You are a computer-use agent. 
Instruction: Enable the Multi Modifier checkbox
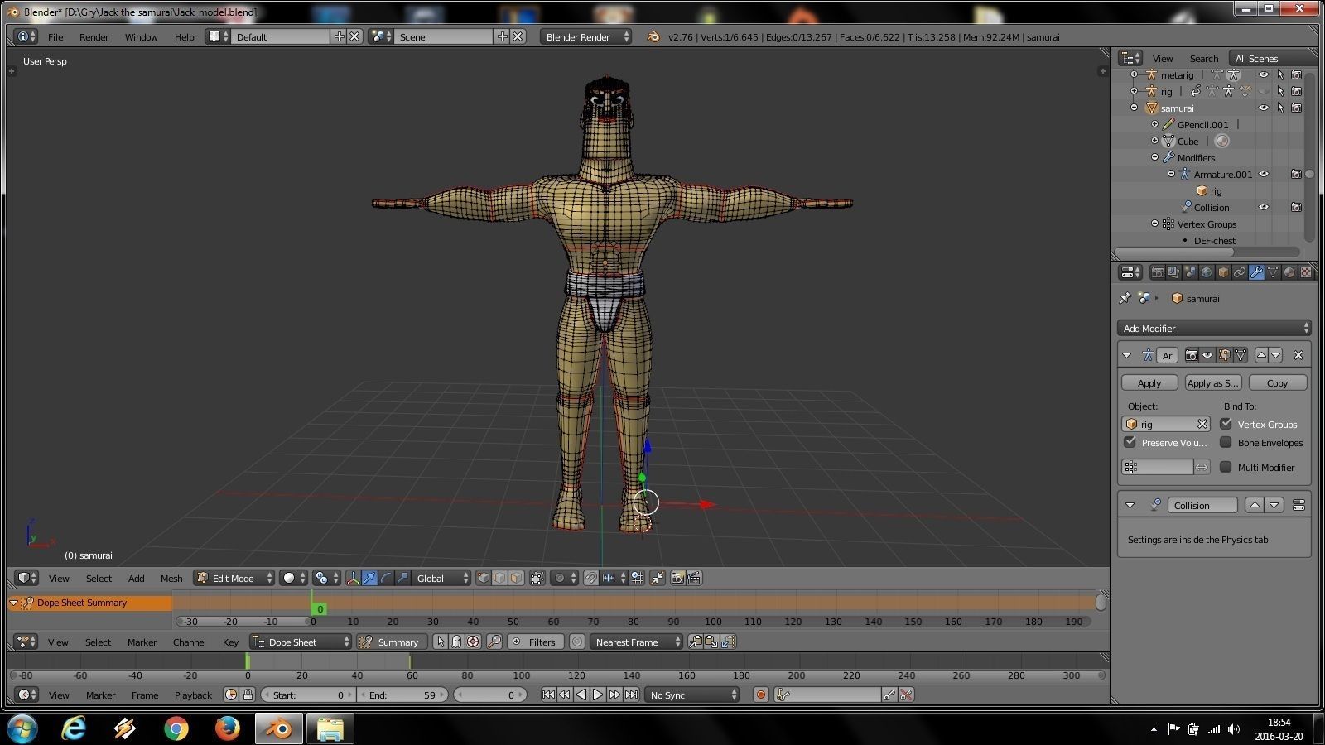[1226, 467]
